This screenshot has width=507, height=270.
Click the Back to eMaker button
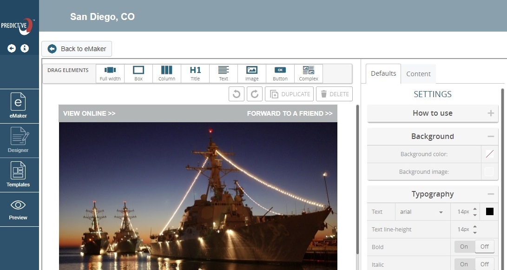pos(77,49)
